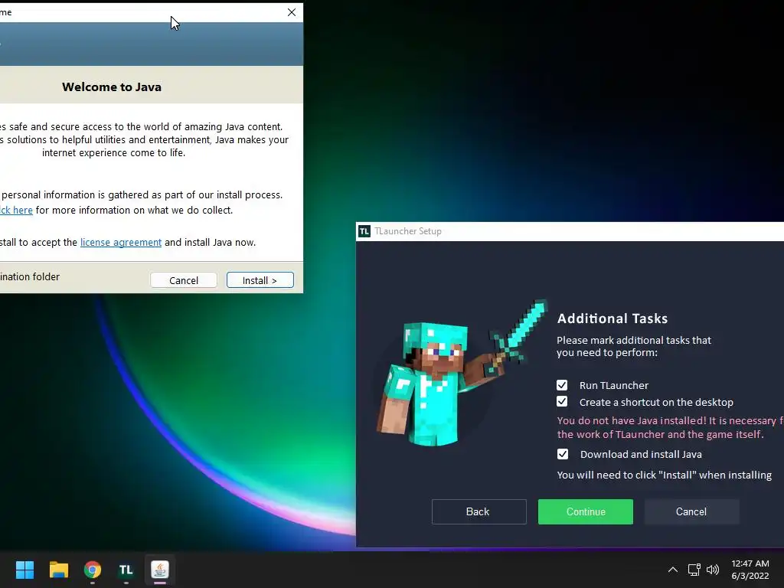Screen dimensions: 784x588
Task: Open the Java license agreement link
Action: 121,242
